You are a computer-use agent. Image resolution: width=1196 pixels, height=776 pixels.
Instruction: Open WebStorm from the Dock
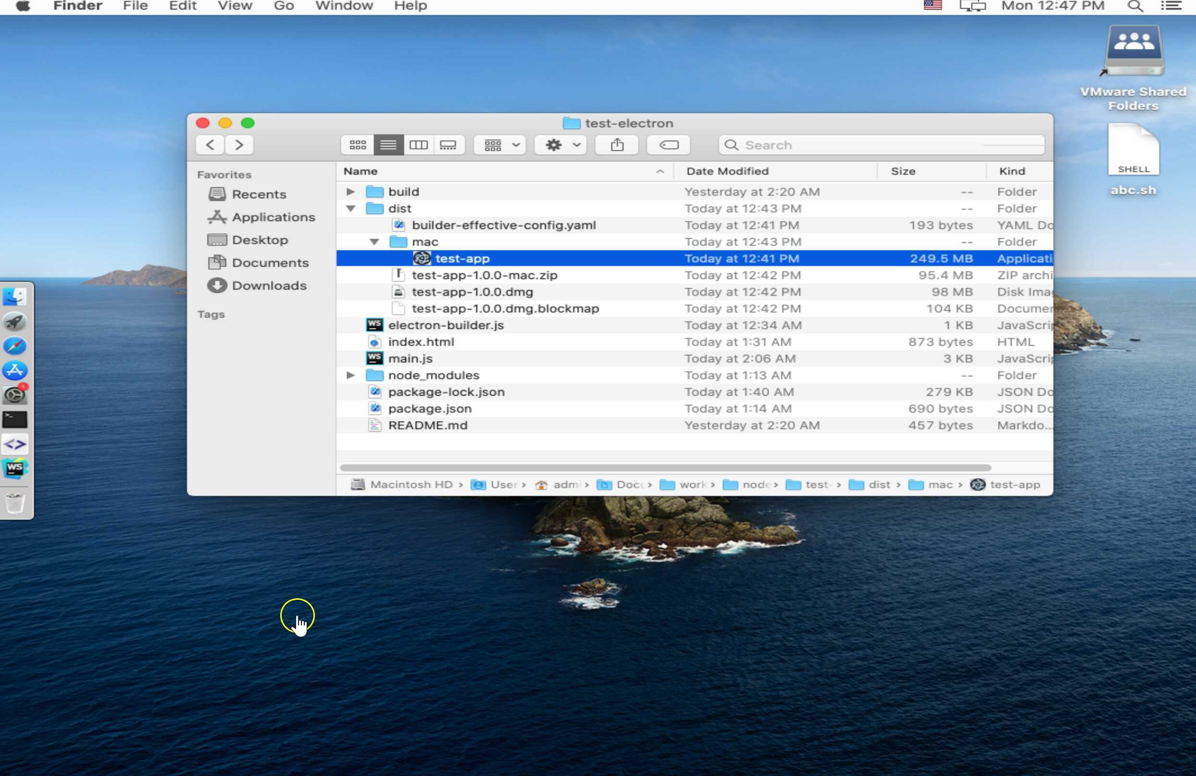(x=14, y=469)
